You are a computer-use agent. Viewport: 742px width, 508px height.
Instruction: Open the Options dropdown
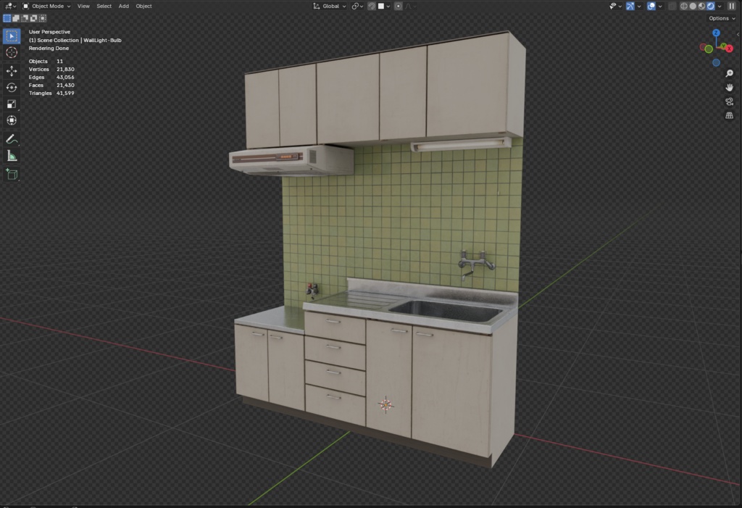pos(722,18)
